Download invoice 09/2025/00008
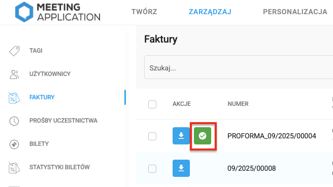Screen dimensions: 333x187 tap(181, 168)
